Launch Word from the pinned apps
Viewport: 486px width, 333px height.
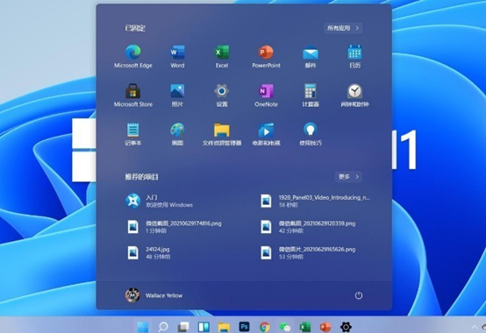click(x=177, y=56)
